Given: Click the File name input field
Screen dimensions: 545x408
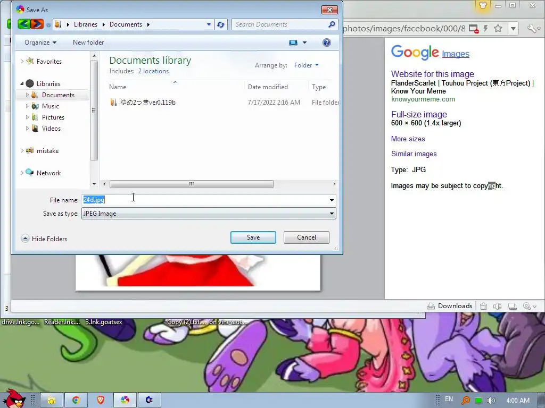Looking at the screenshot, I should click(x=205, y=200).
